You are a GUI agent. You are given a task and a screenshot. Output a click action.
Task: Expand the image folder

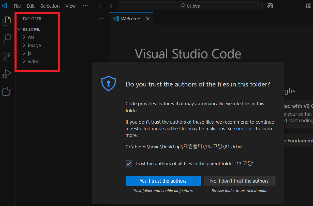point(24,45)
